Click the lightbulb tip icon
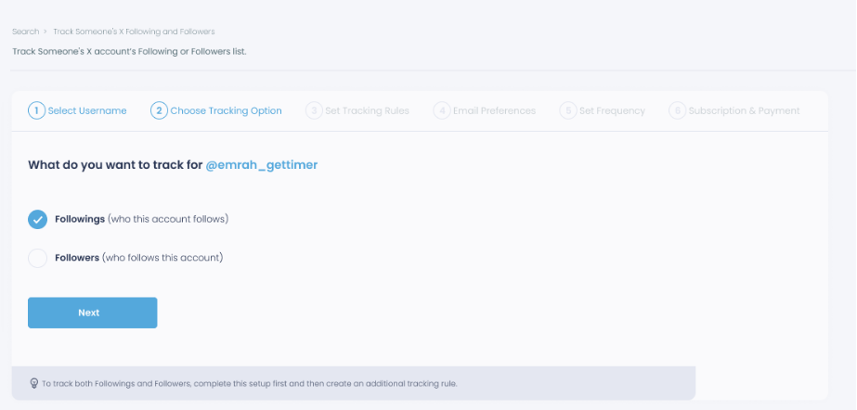Screen dimensions: 857x410 [34, 383]
